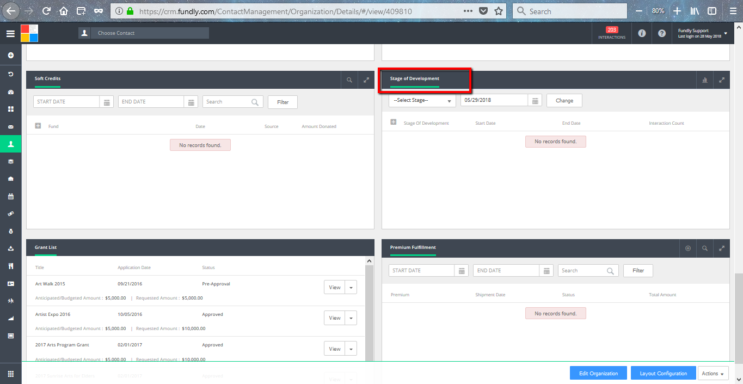Focus the Soft Credits Search field
743x384 pixels.
[233, 102]
